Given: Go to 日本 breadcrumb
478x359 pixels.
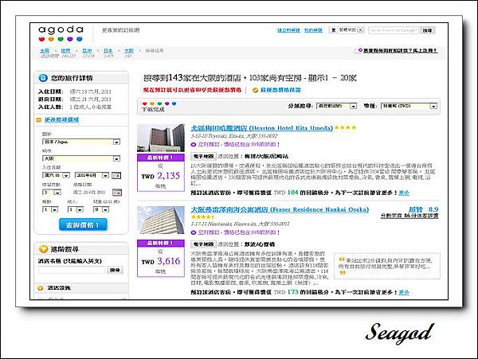Looking at the screenshot, I should 108,50.
